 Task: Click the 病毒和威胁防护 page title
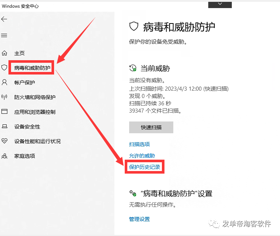179,27
